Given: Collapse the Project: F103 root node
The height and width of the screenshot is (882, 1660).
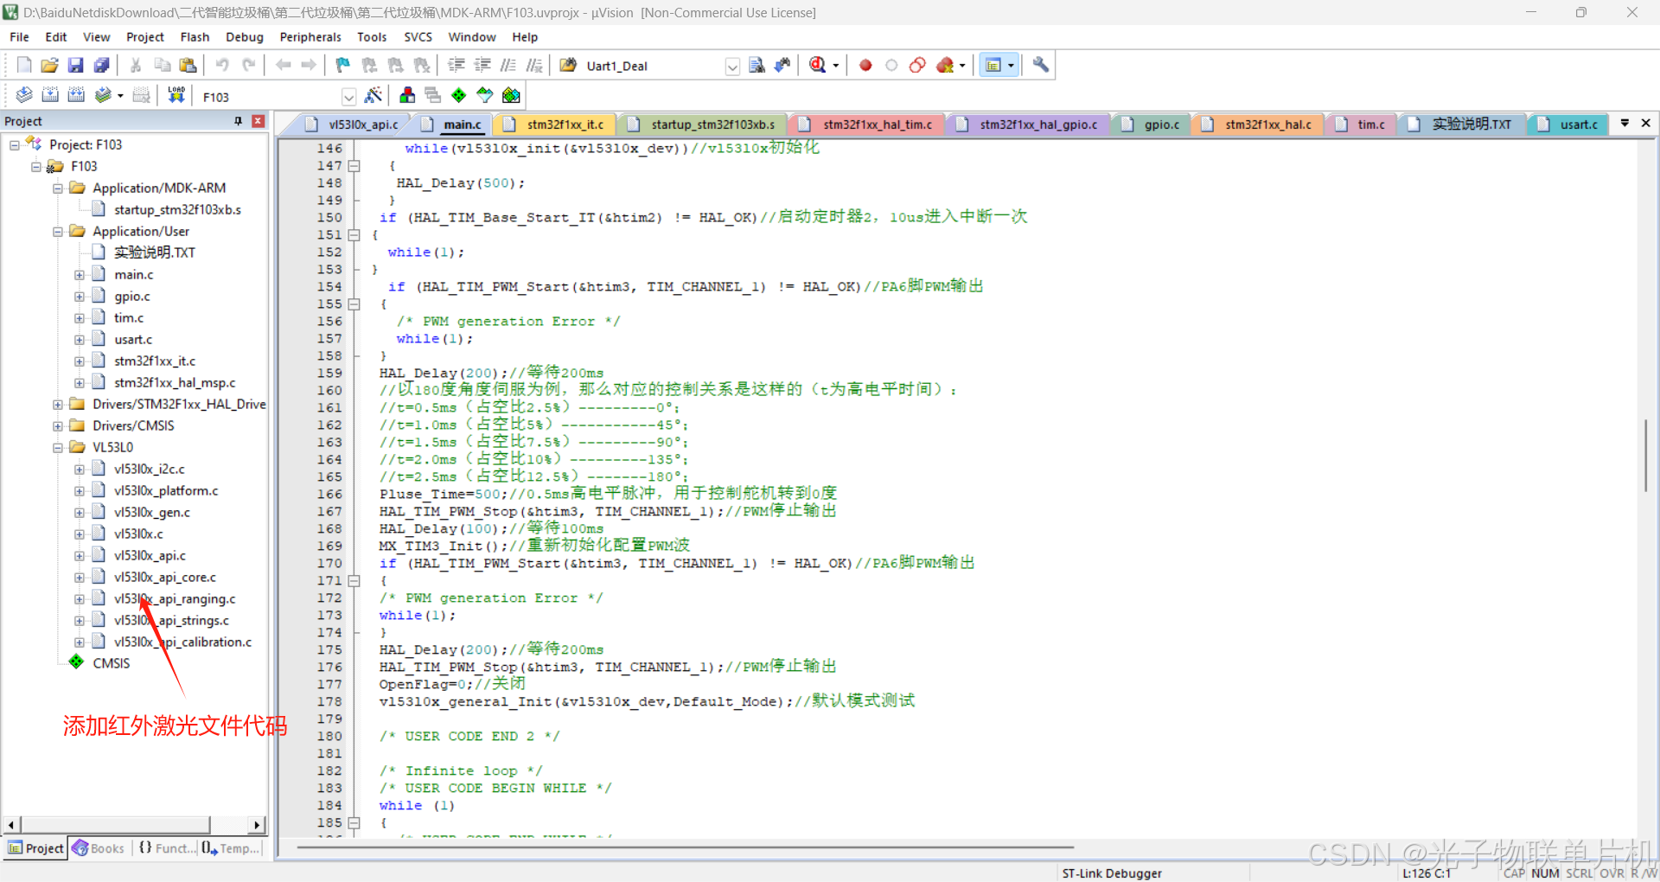Looking at the screenshot, I should [x=15, y=145].
